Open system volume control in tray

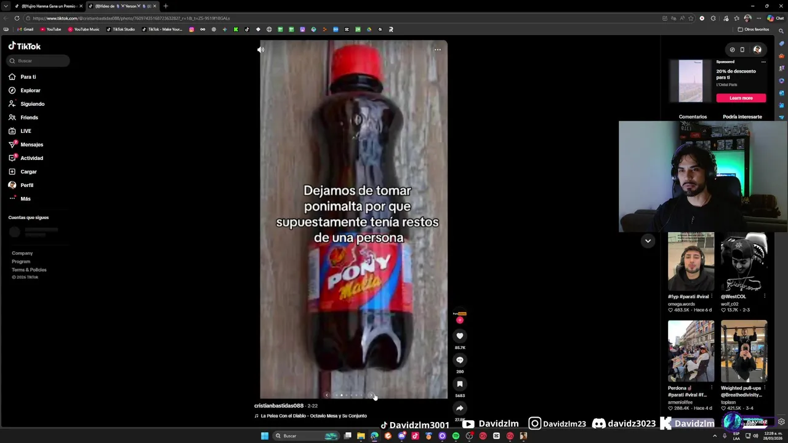coord(756,436)
